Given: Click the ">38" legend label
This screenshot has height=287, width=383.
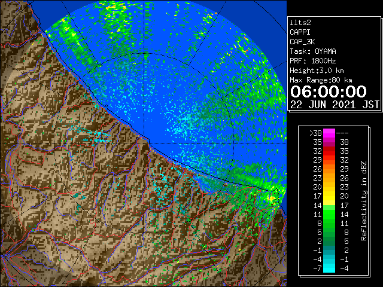Looking at the screenshot, I should (315, 133).
